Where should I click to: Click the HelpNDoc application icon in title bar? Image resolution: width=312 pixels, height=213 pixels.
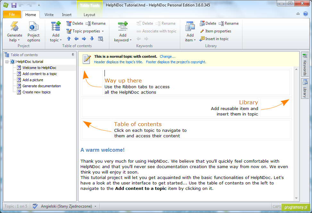tap(6, 5)
